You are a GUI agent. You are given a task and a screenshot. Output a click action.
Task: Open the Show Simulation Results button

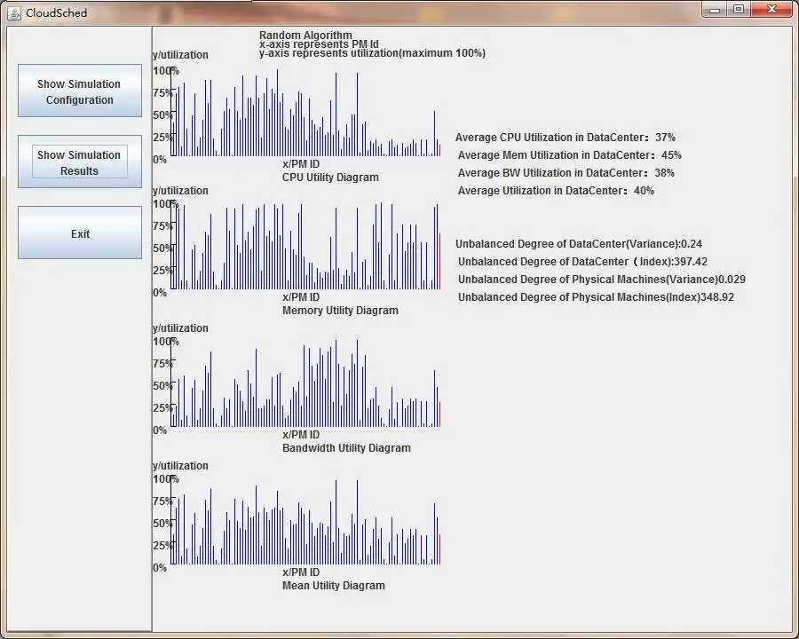tap(80, 162)
